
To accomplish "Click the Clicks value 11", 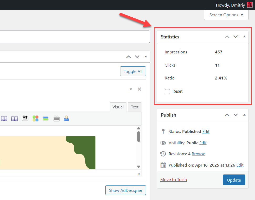I will [217, 65].
